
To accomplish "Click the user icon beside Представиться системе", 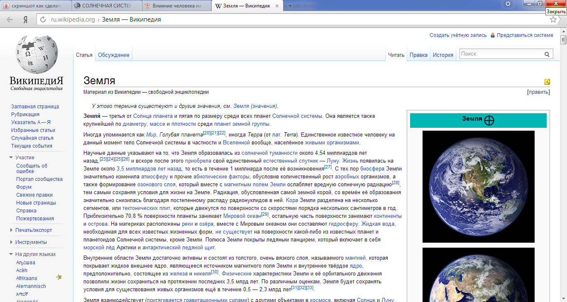I will [x=493, y=35].
